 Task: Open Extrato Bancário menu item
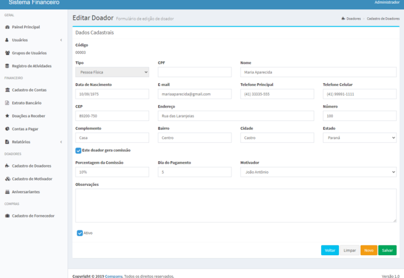[x=27, y=103]
